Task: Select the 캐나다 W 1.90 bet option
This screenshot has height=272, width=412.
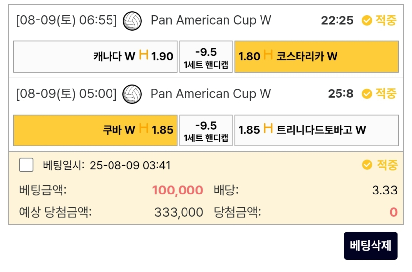Action: pyautogui.click(x=95, y=57)
